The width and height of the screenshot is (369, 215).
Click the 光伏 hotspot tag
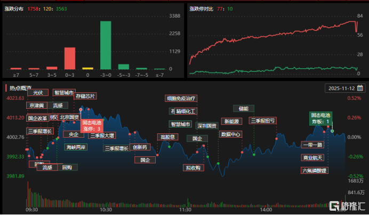pos(37,93)
